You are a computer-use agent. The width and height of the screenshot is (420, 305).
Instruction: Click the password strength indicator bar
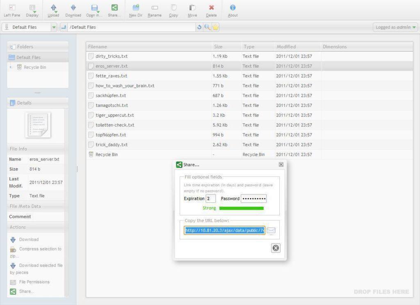241,208
